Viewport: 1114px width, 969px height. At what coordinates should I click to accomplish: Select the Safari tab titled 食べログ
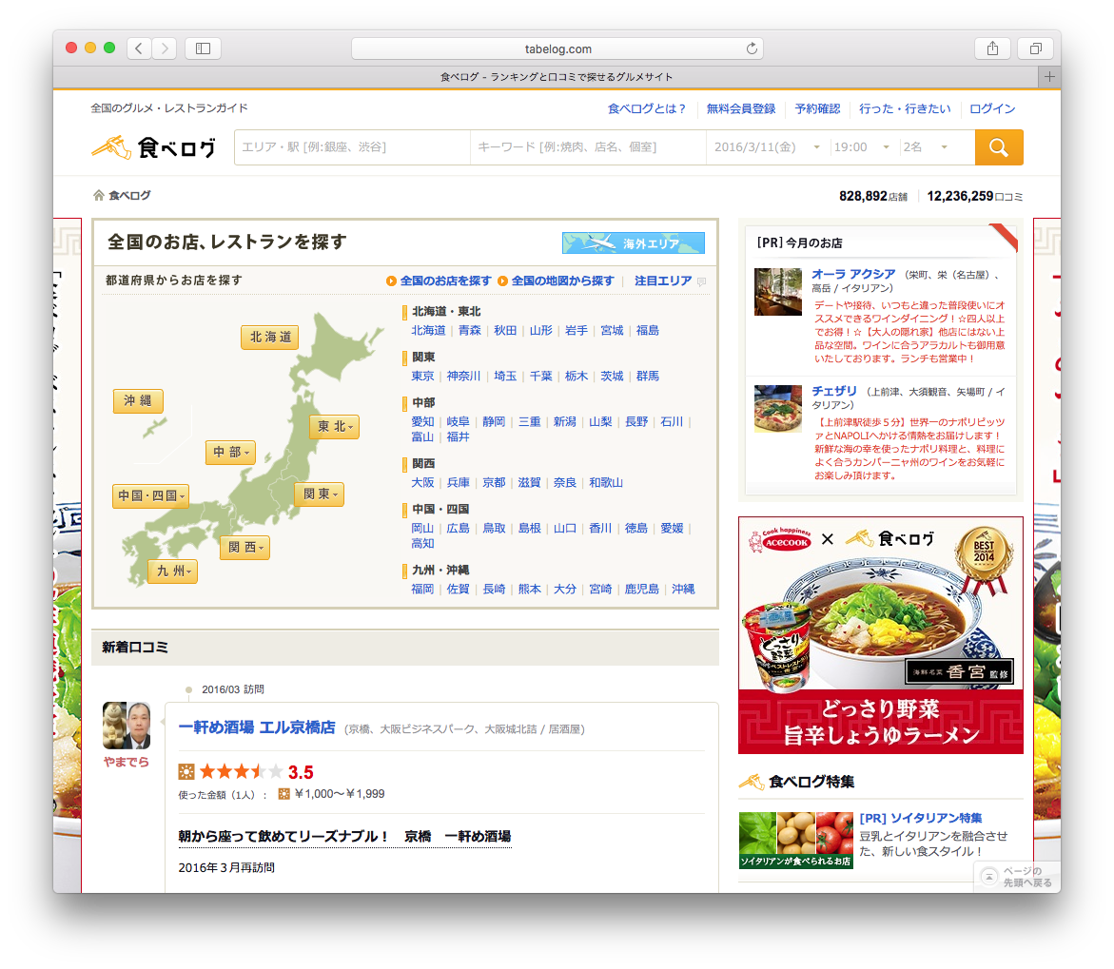pos(545,77)
